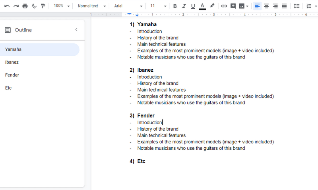Expand the insert image dropdown arrow

(x=247, y=6)
